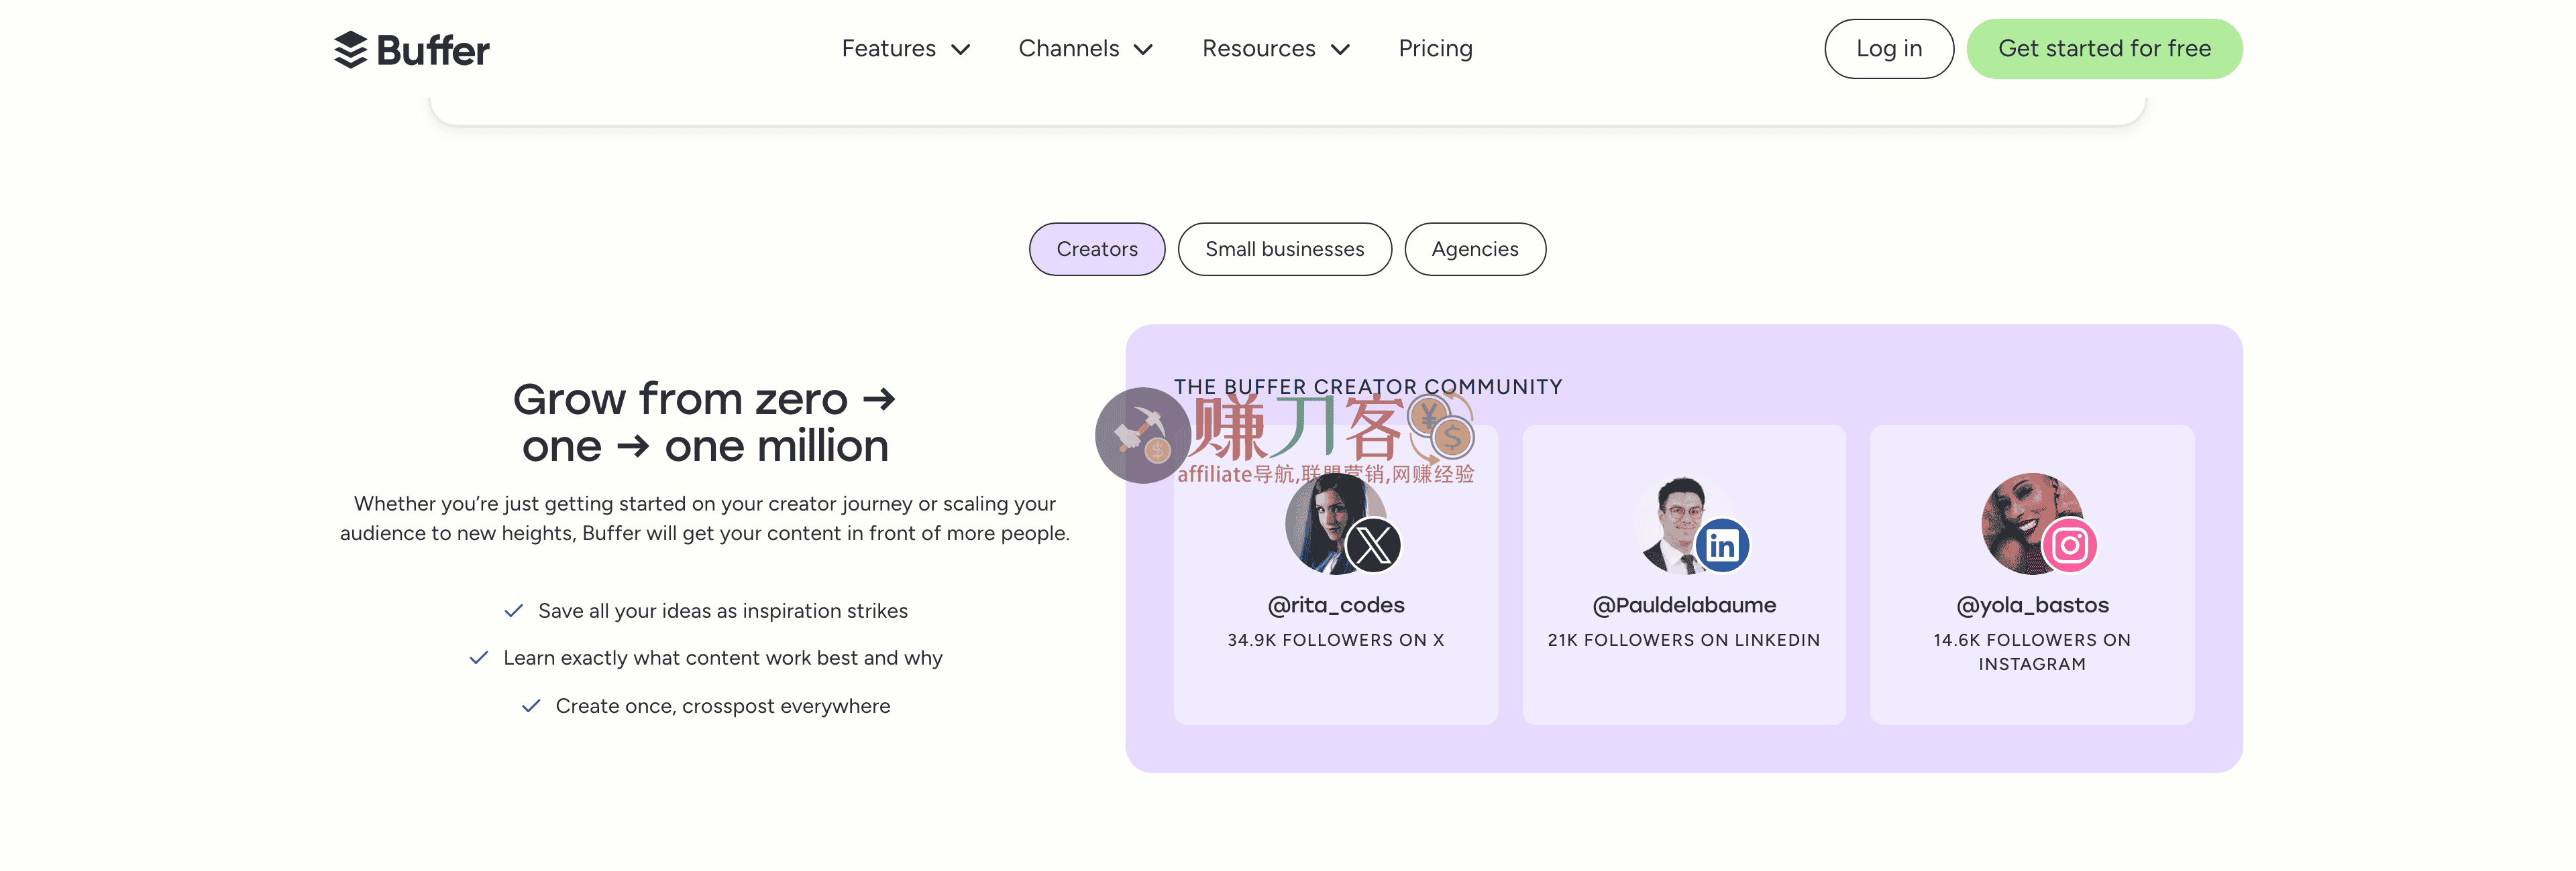
Task: Click the coin currency watermark icon
Action: tap(1441, 427)
